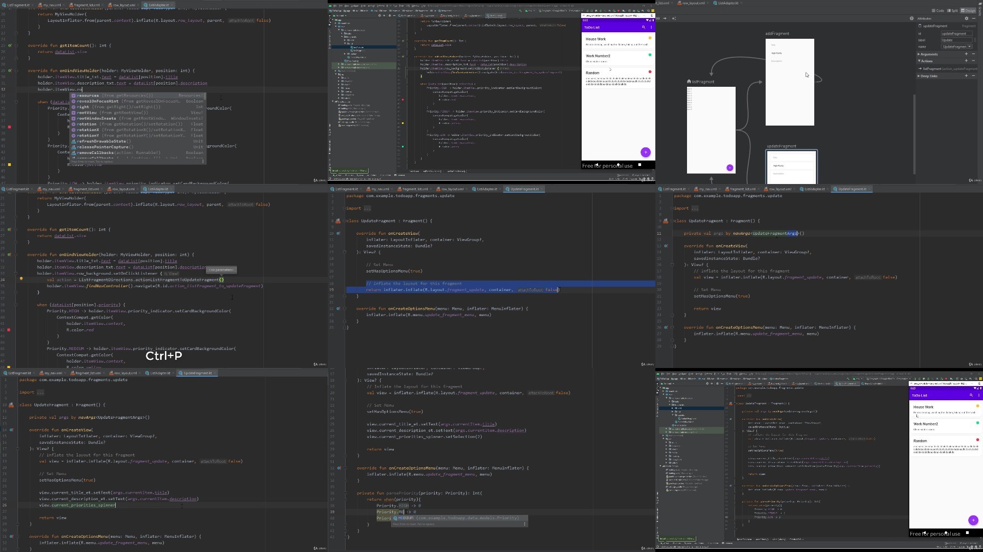Open the Attributes panel gear settings
The image size is (983, 552).
click(x=967, y=19)
